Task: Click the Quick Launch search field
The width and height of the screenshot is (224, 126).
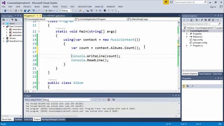Action: pyautogui.click(x=190, y=2)
